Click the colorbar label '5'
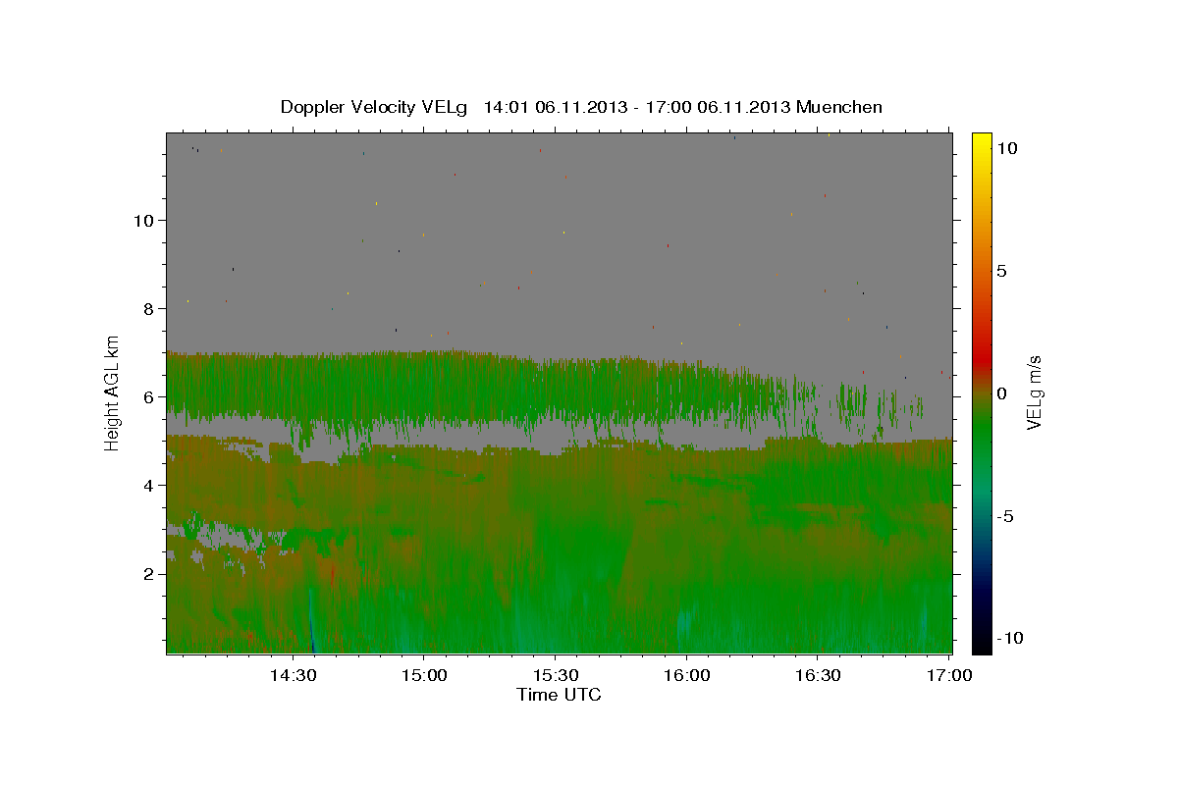This screenshot has height=785, width=1178. 1001,270
